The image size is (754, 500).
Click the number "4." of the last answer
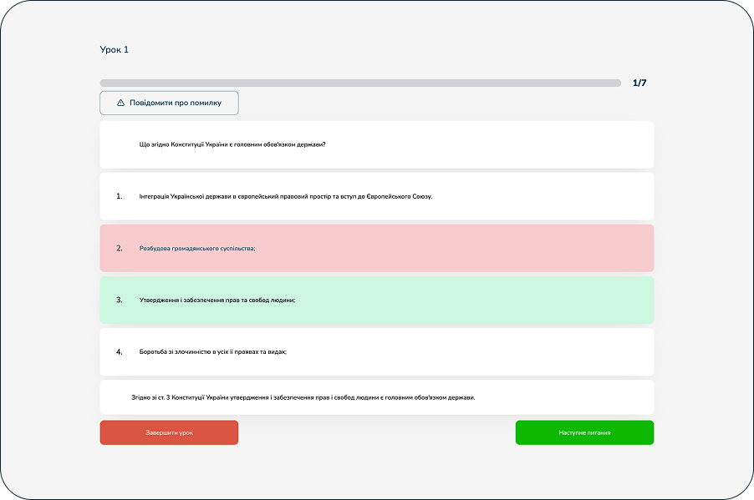[x=119, y=351]
